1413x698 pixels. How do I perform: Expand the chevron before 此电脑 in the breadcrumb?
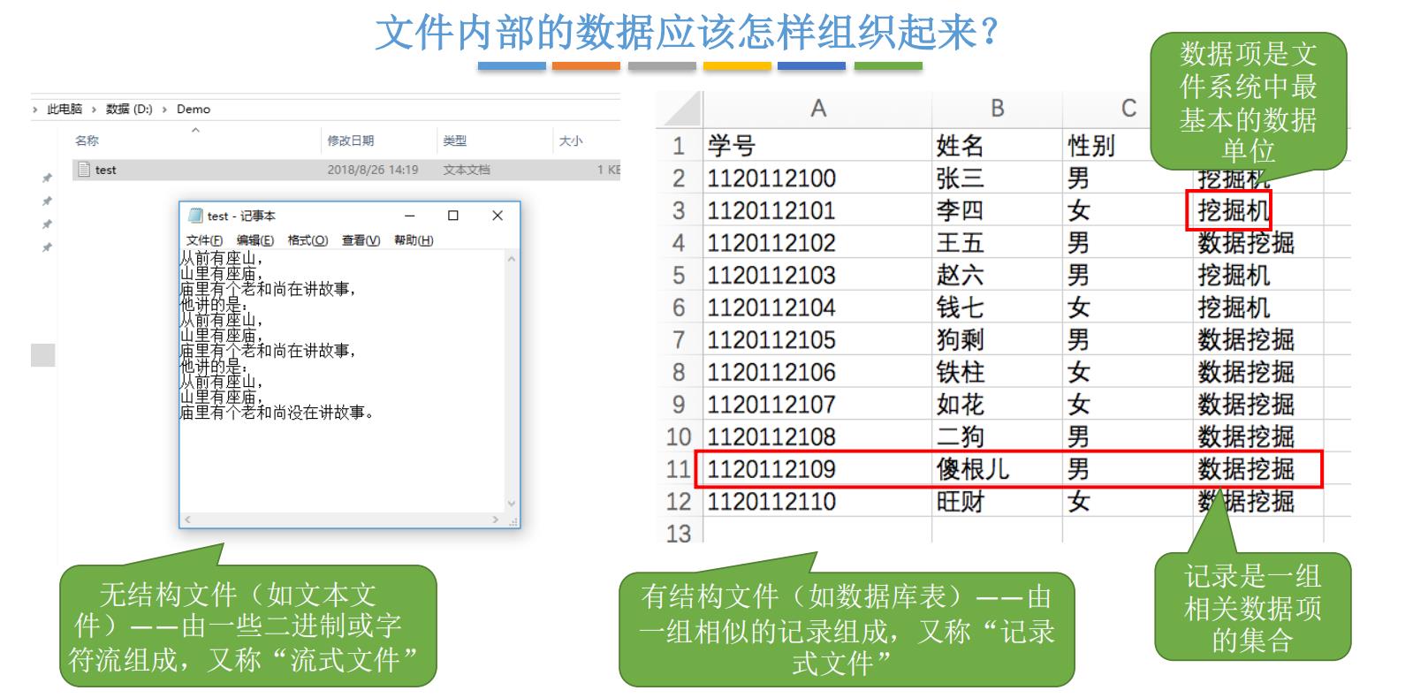click(x=35, y=110)
